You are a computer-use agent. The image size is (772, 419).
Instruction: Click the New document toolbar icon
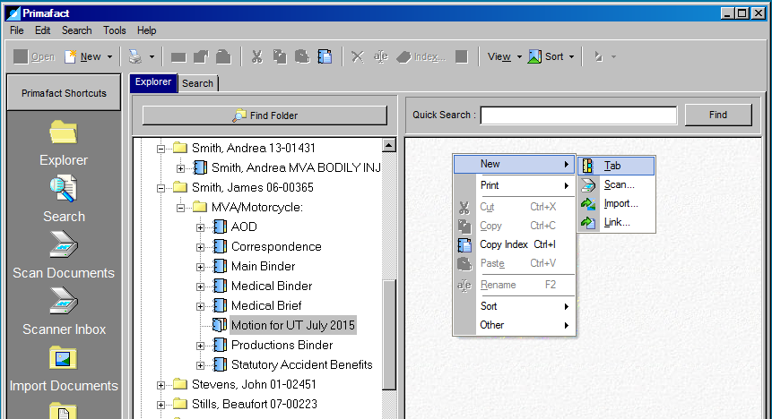point(71,56)
